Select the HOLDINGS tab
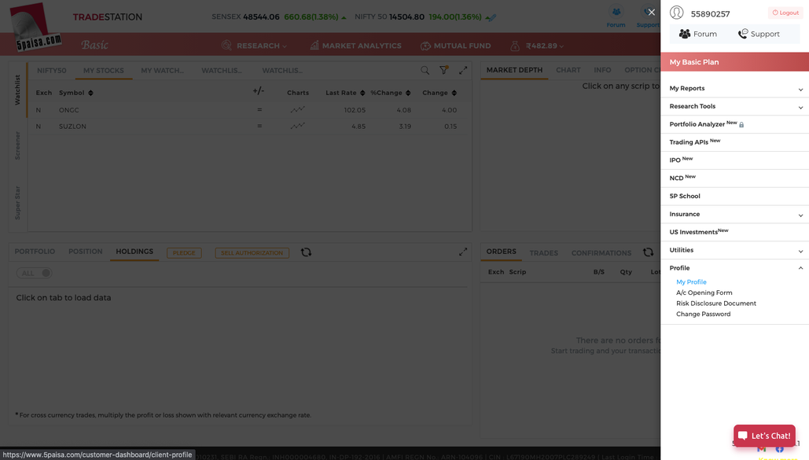 (x=134, y=252)
